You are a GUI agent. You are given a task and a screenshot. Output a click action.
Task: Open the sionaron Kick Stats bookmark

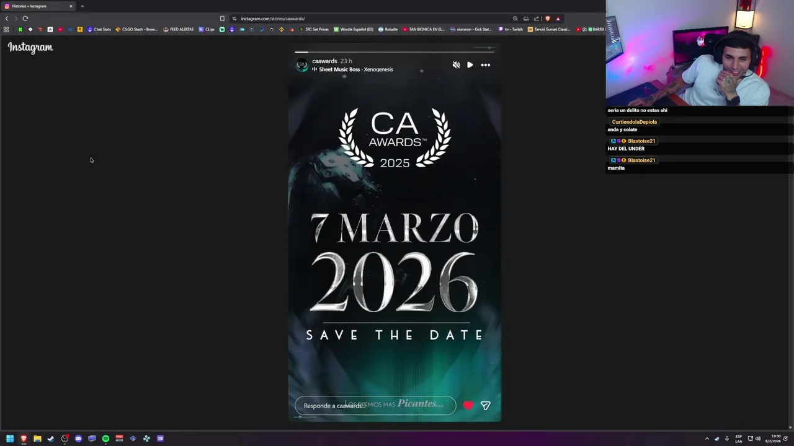[471, 29]
